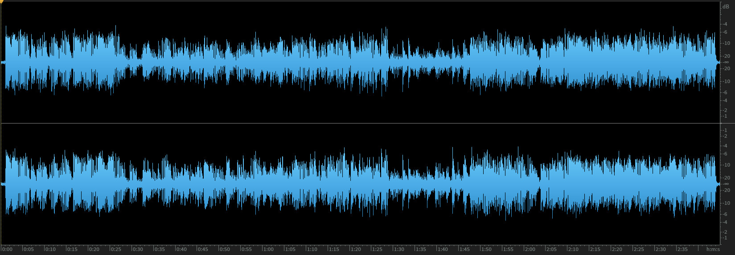Click the 1:35 tick on the ruler
The height and width of the screenshot is (255, 735).
point(421,249)
